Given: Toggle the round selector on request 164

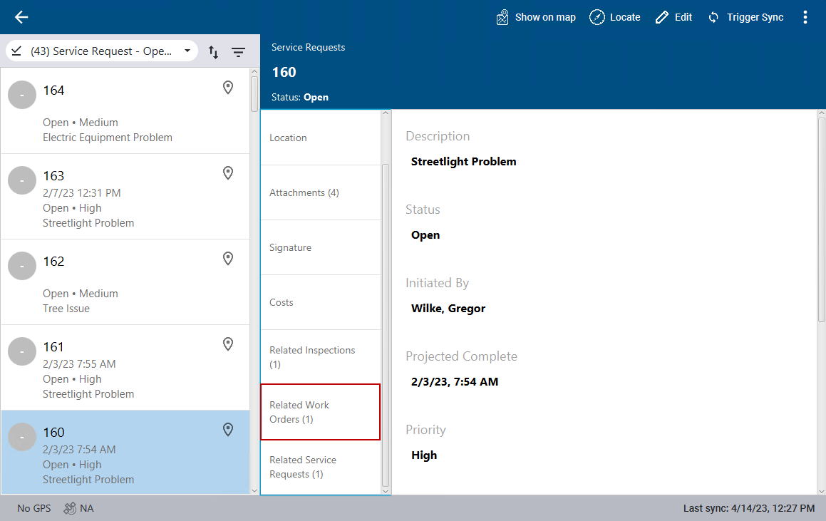Looking at the screenshot, I should tap(22, 95).
